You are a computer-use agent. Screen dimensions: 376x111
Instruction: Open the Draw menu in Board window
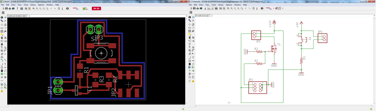pos(14,5)
